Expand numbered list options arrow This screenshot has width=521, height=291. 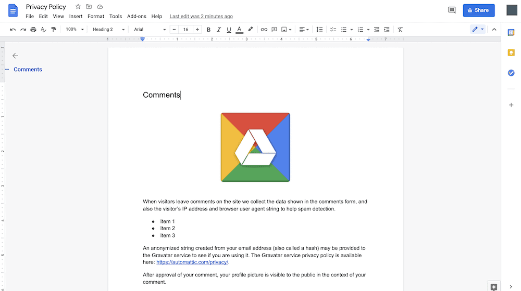[368, 30]
